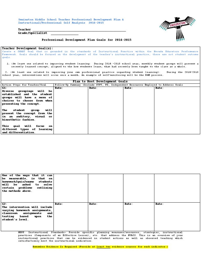Click paragraph 'This goal will focus on different types'
The width and height of the screenshot is (201, 268).
pyautogui.click(x=27, y=129)
